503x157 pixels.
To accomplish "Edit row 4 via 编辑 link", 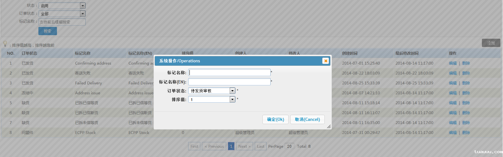I will tap(453, 93).
